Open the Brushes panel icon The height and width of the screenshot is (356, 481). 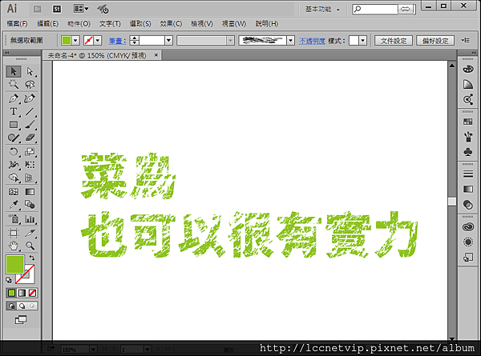tap(468, 137)
